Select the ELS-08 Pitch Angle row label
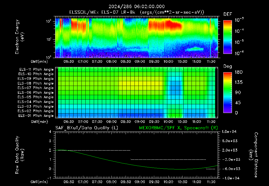The image size is (269, 186). coord(36,83)
